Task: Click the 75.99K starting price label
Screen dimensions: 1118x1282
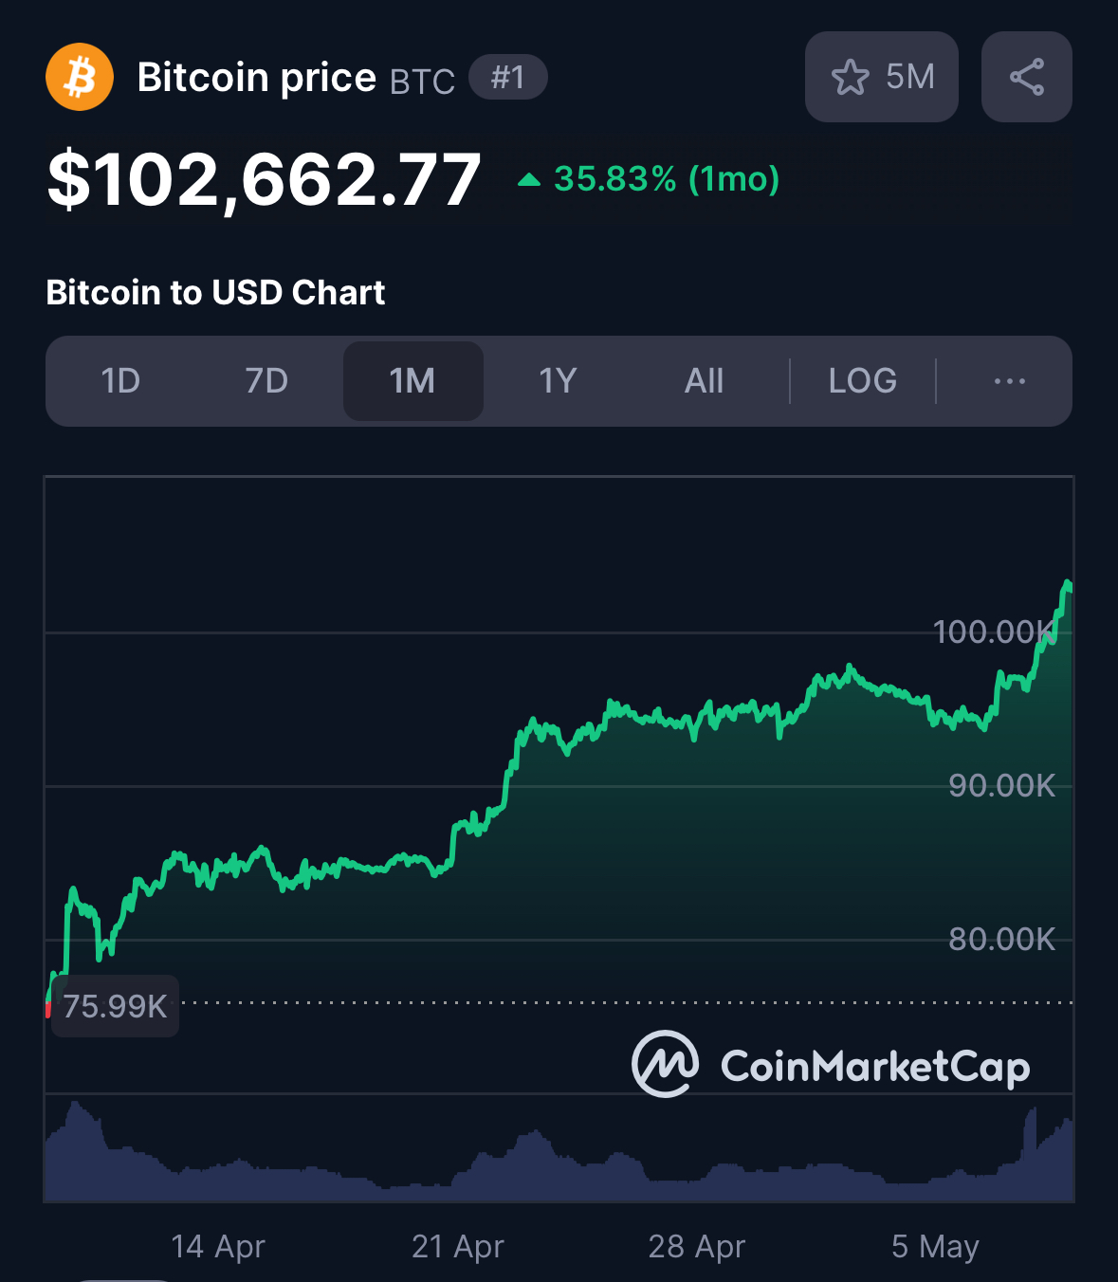Action: tap(115, 1006)
